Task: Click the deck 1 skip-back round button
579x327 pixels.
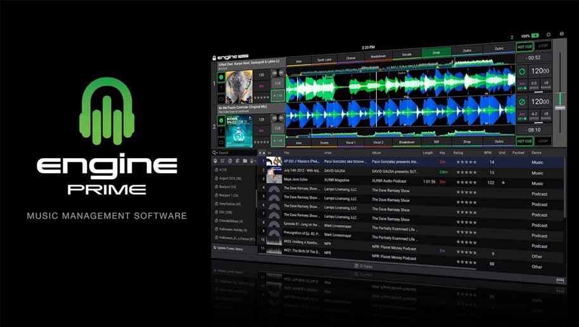Action: pos(275,73)
